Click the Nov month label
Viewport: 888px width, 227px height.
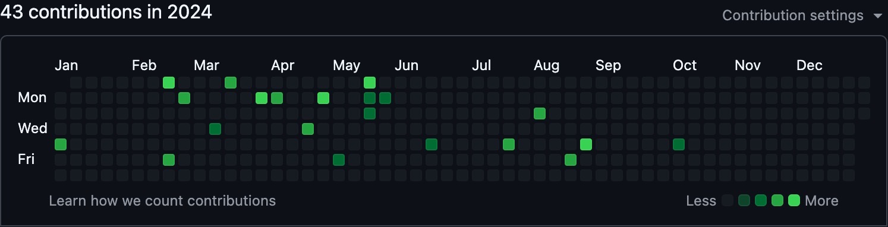748,65
